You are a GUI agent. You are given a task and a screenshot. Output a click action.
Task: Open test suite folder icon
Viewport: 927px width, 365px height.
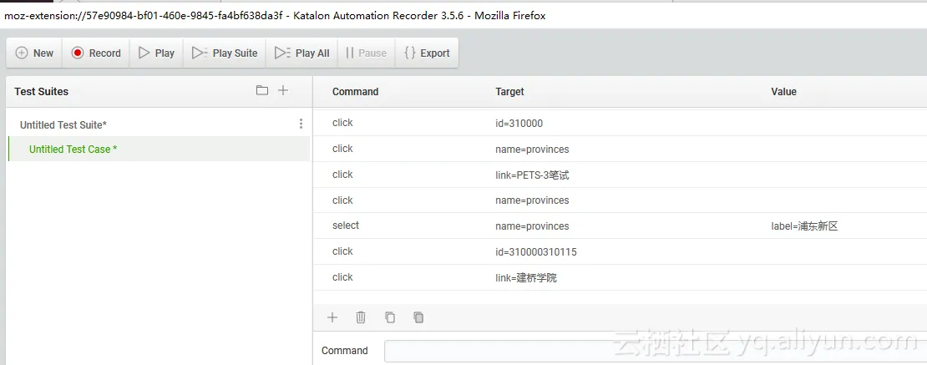click(262, 90)
